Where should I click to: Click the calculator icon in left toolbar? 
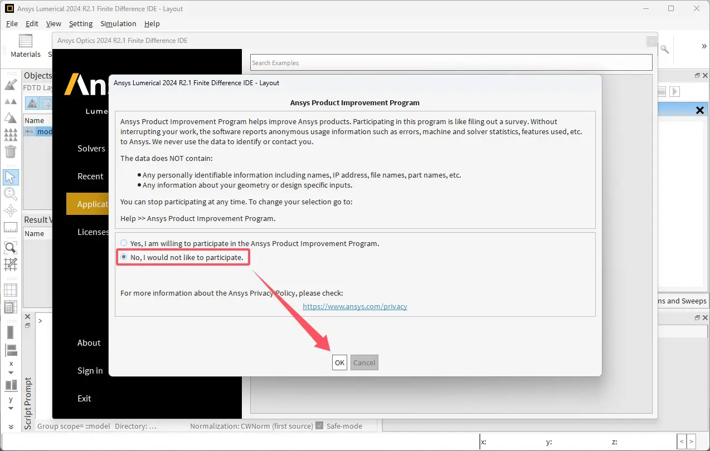11,307
